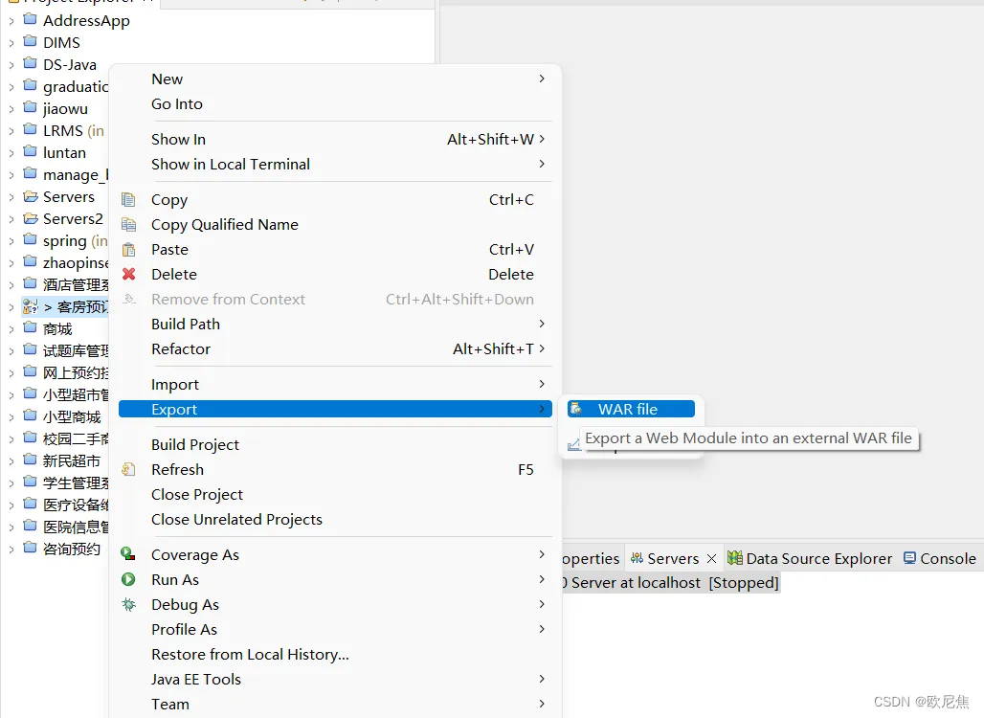Click the Debug As bug icon
984x718 pixels.
tap(128, 605)
